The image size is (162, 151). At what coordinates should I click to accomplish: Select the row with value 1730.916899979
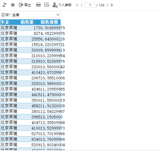click(x=30, y=28)
